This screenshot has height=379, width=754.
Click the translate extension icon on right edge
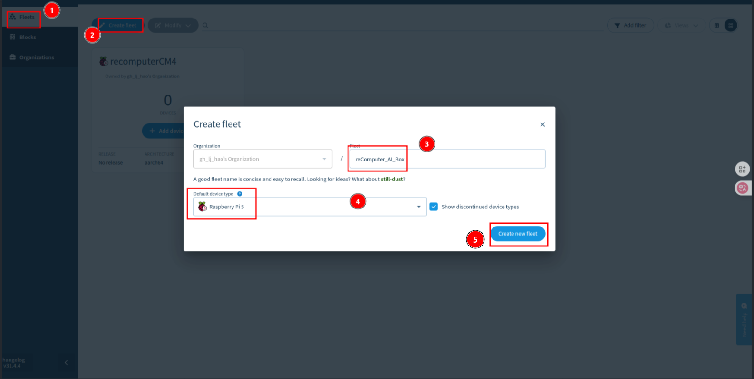click(742, 189)
